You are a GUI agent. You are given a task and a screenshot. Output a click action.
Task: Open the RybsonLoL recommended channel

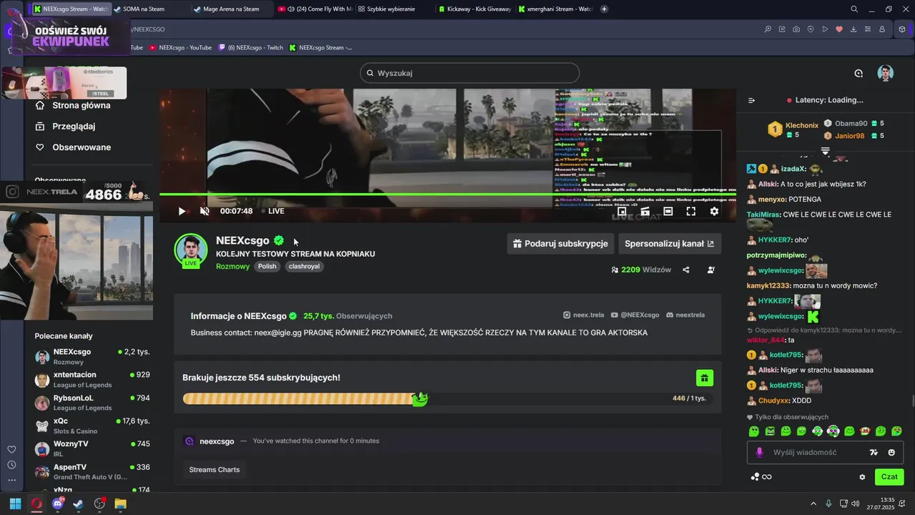click(x=93, y=402)
